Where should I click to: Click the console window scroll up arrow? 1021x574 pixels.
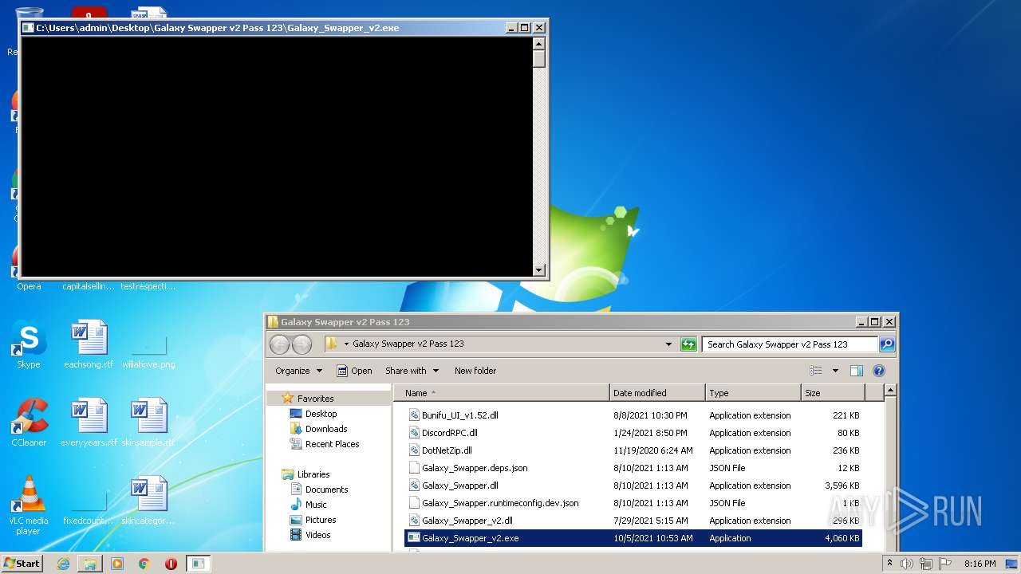coord(539,43)
